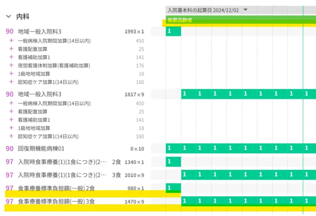Click the 0×10 value for 回復期機能病棟01

137,149
